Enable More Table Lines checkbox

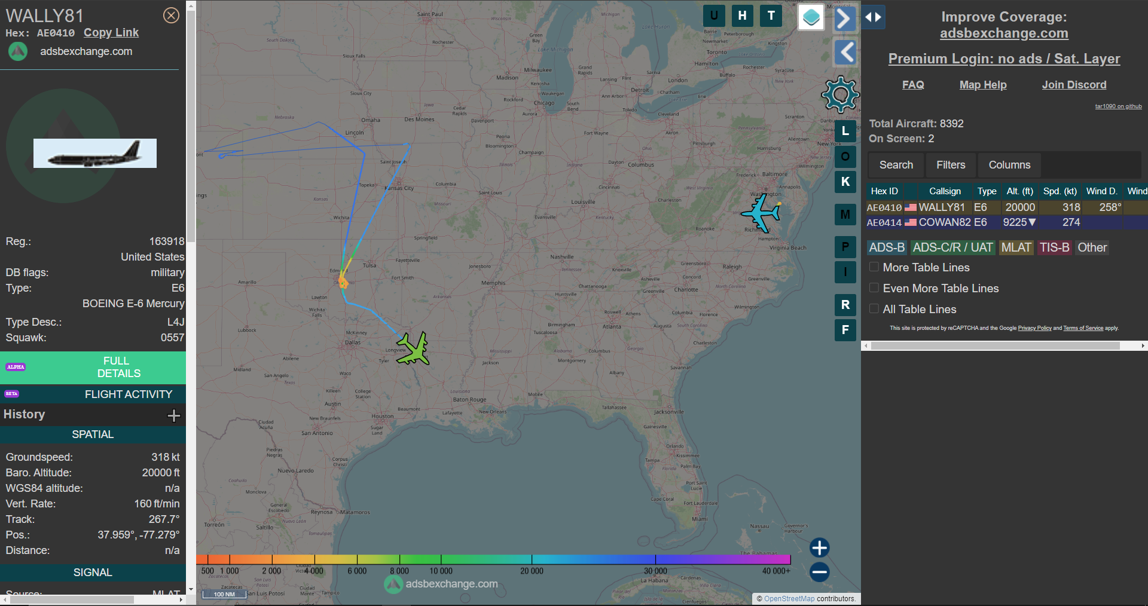click(x=874, y=267)
